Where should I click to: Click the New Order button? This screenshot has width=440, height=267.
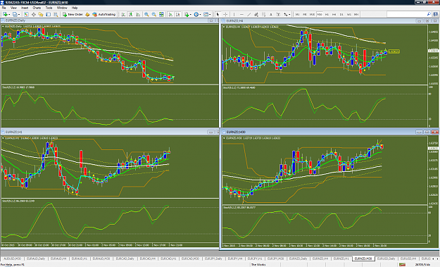(x=73, y=14)
